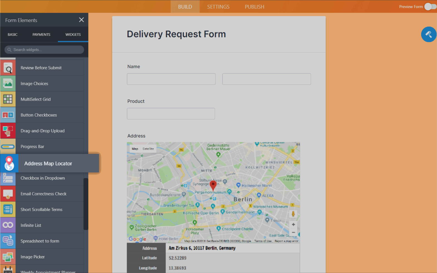This screenshot has width=437, height=273.
Task: Close the Form Elements panel
Action: point(81,20)
